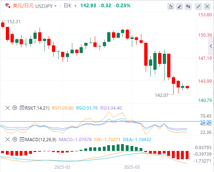
Task: Select the latest red candlestick
Action: click(187, 87)
